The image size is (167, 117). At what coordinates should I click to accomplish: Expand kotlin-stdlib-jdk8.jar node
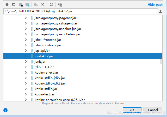pyautogui.click(x=26, y=83)
